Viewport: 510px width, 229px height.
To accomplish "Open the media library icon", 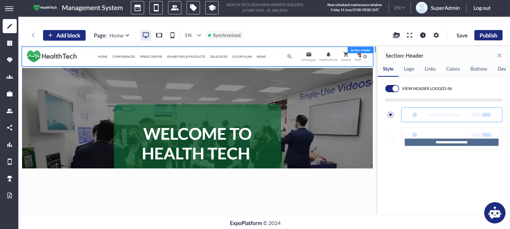I will [396, 35].
